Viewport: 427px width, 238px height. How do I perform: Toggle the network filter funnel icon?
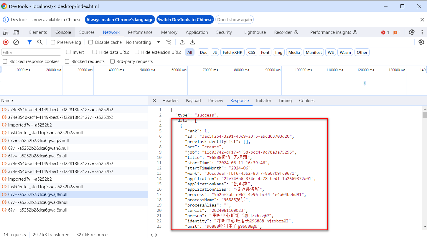tap(29, 42)
